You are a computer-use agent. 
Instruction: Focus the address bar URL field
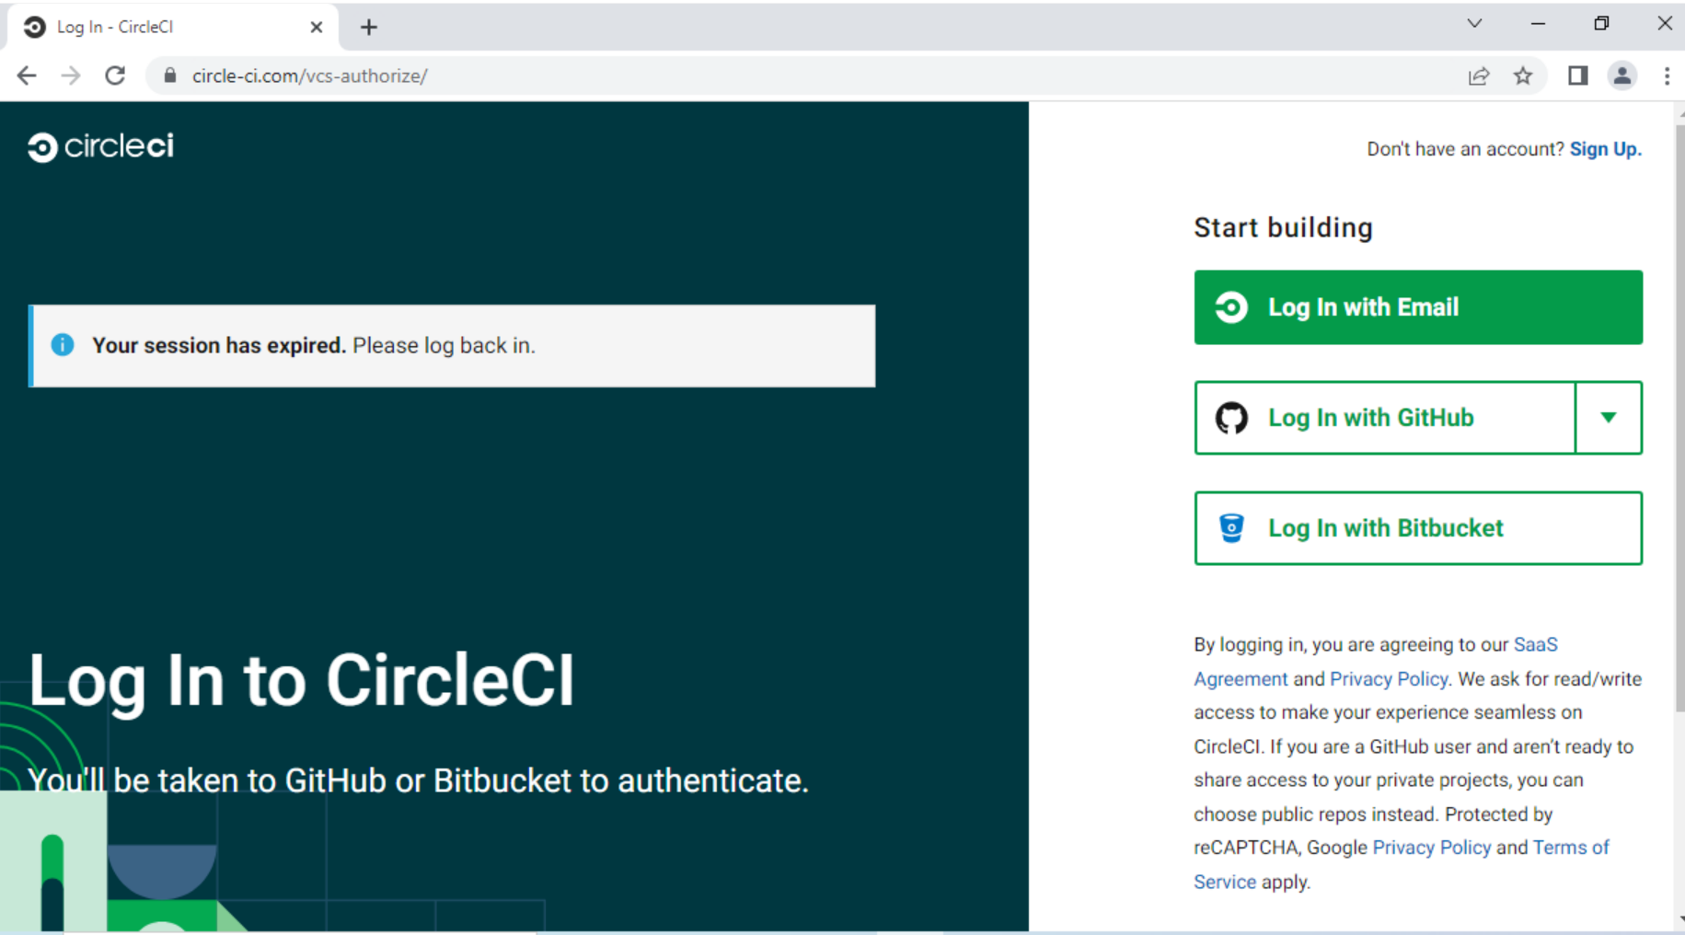pos(810,75)
